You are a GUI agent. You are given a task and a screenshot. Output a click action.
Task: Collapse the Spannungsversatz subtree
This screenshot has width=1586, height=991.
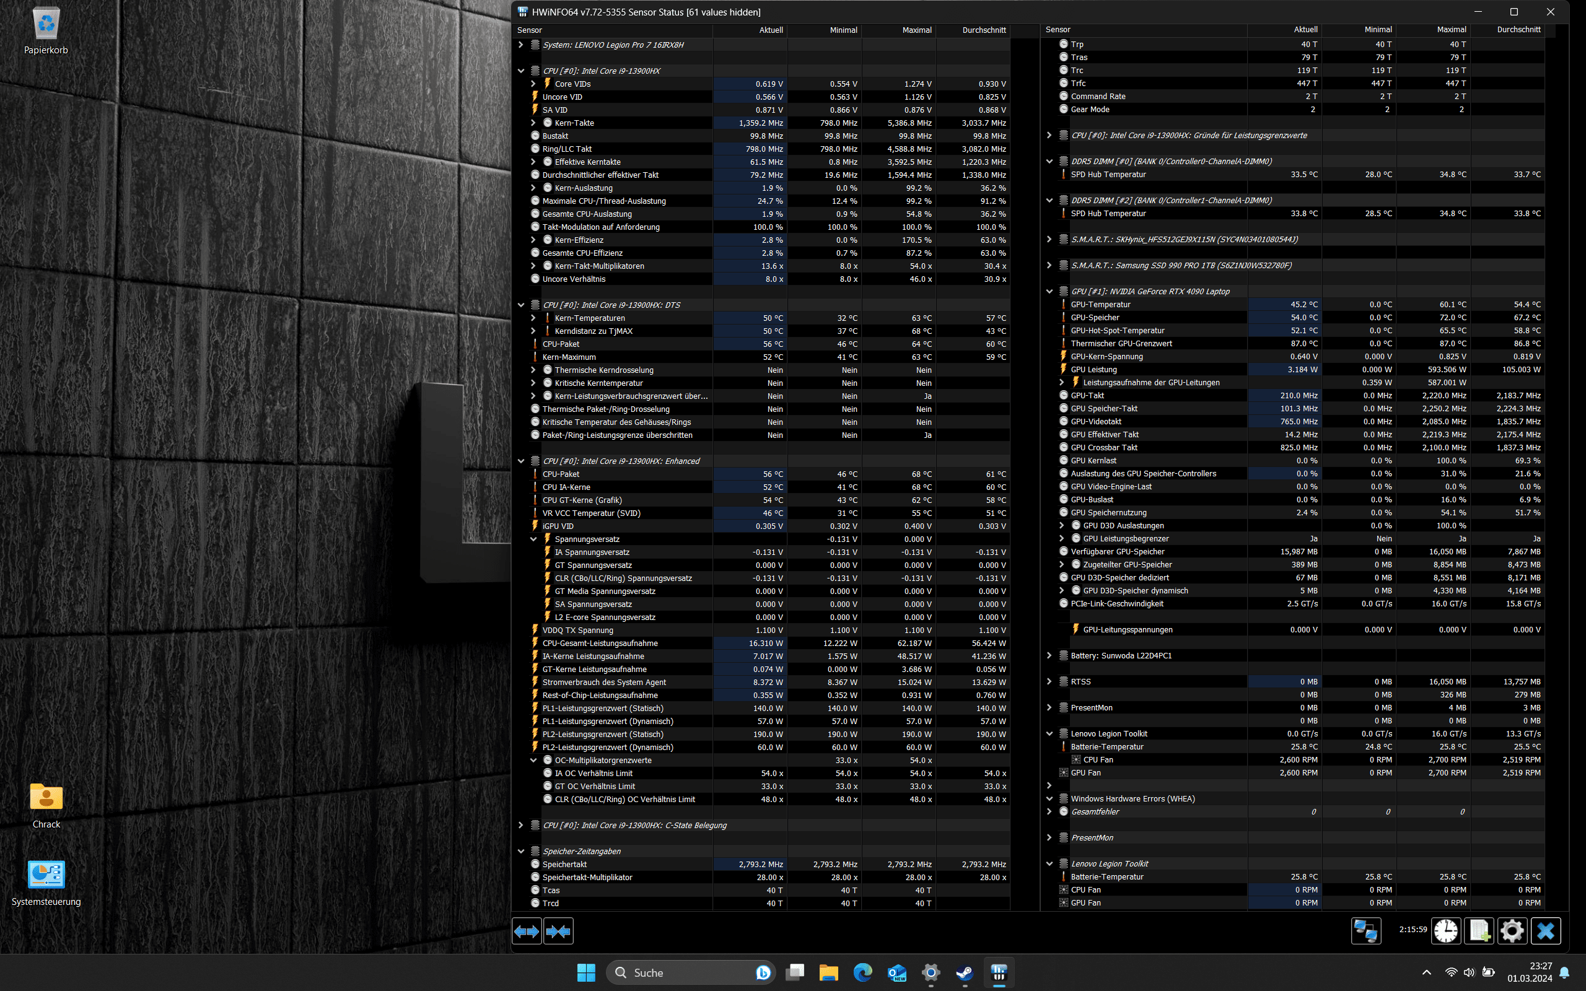pyautogui.click(x=533, y=539)
